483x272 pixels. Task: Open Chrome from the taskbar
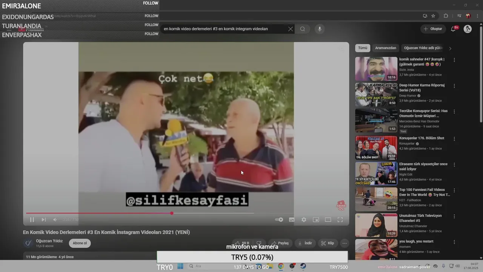coord(281,266)
